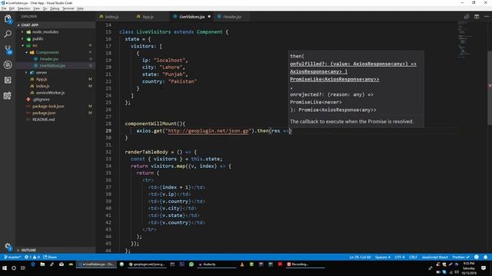Switch to the Header.jsx editor tab

(232, 17)
